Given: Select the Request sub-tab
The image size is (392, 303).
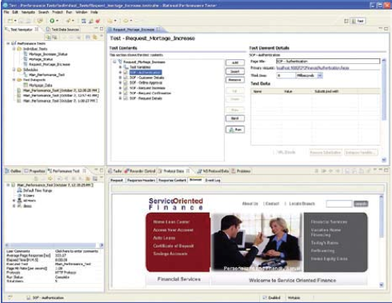Looking at the screenshot, I should 117,180.
